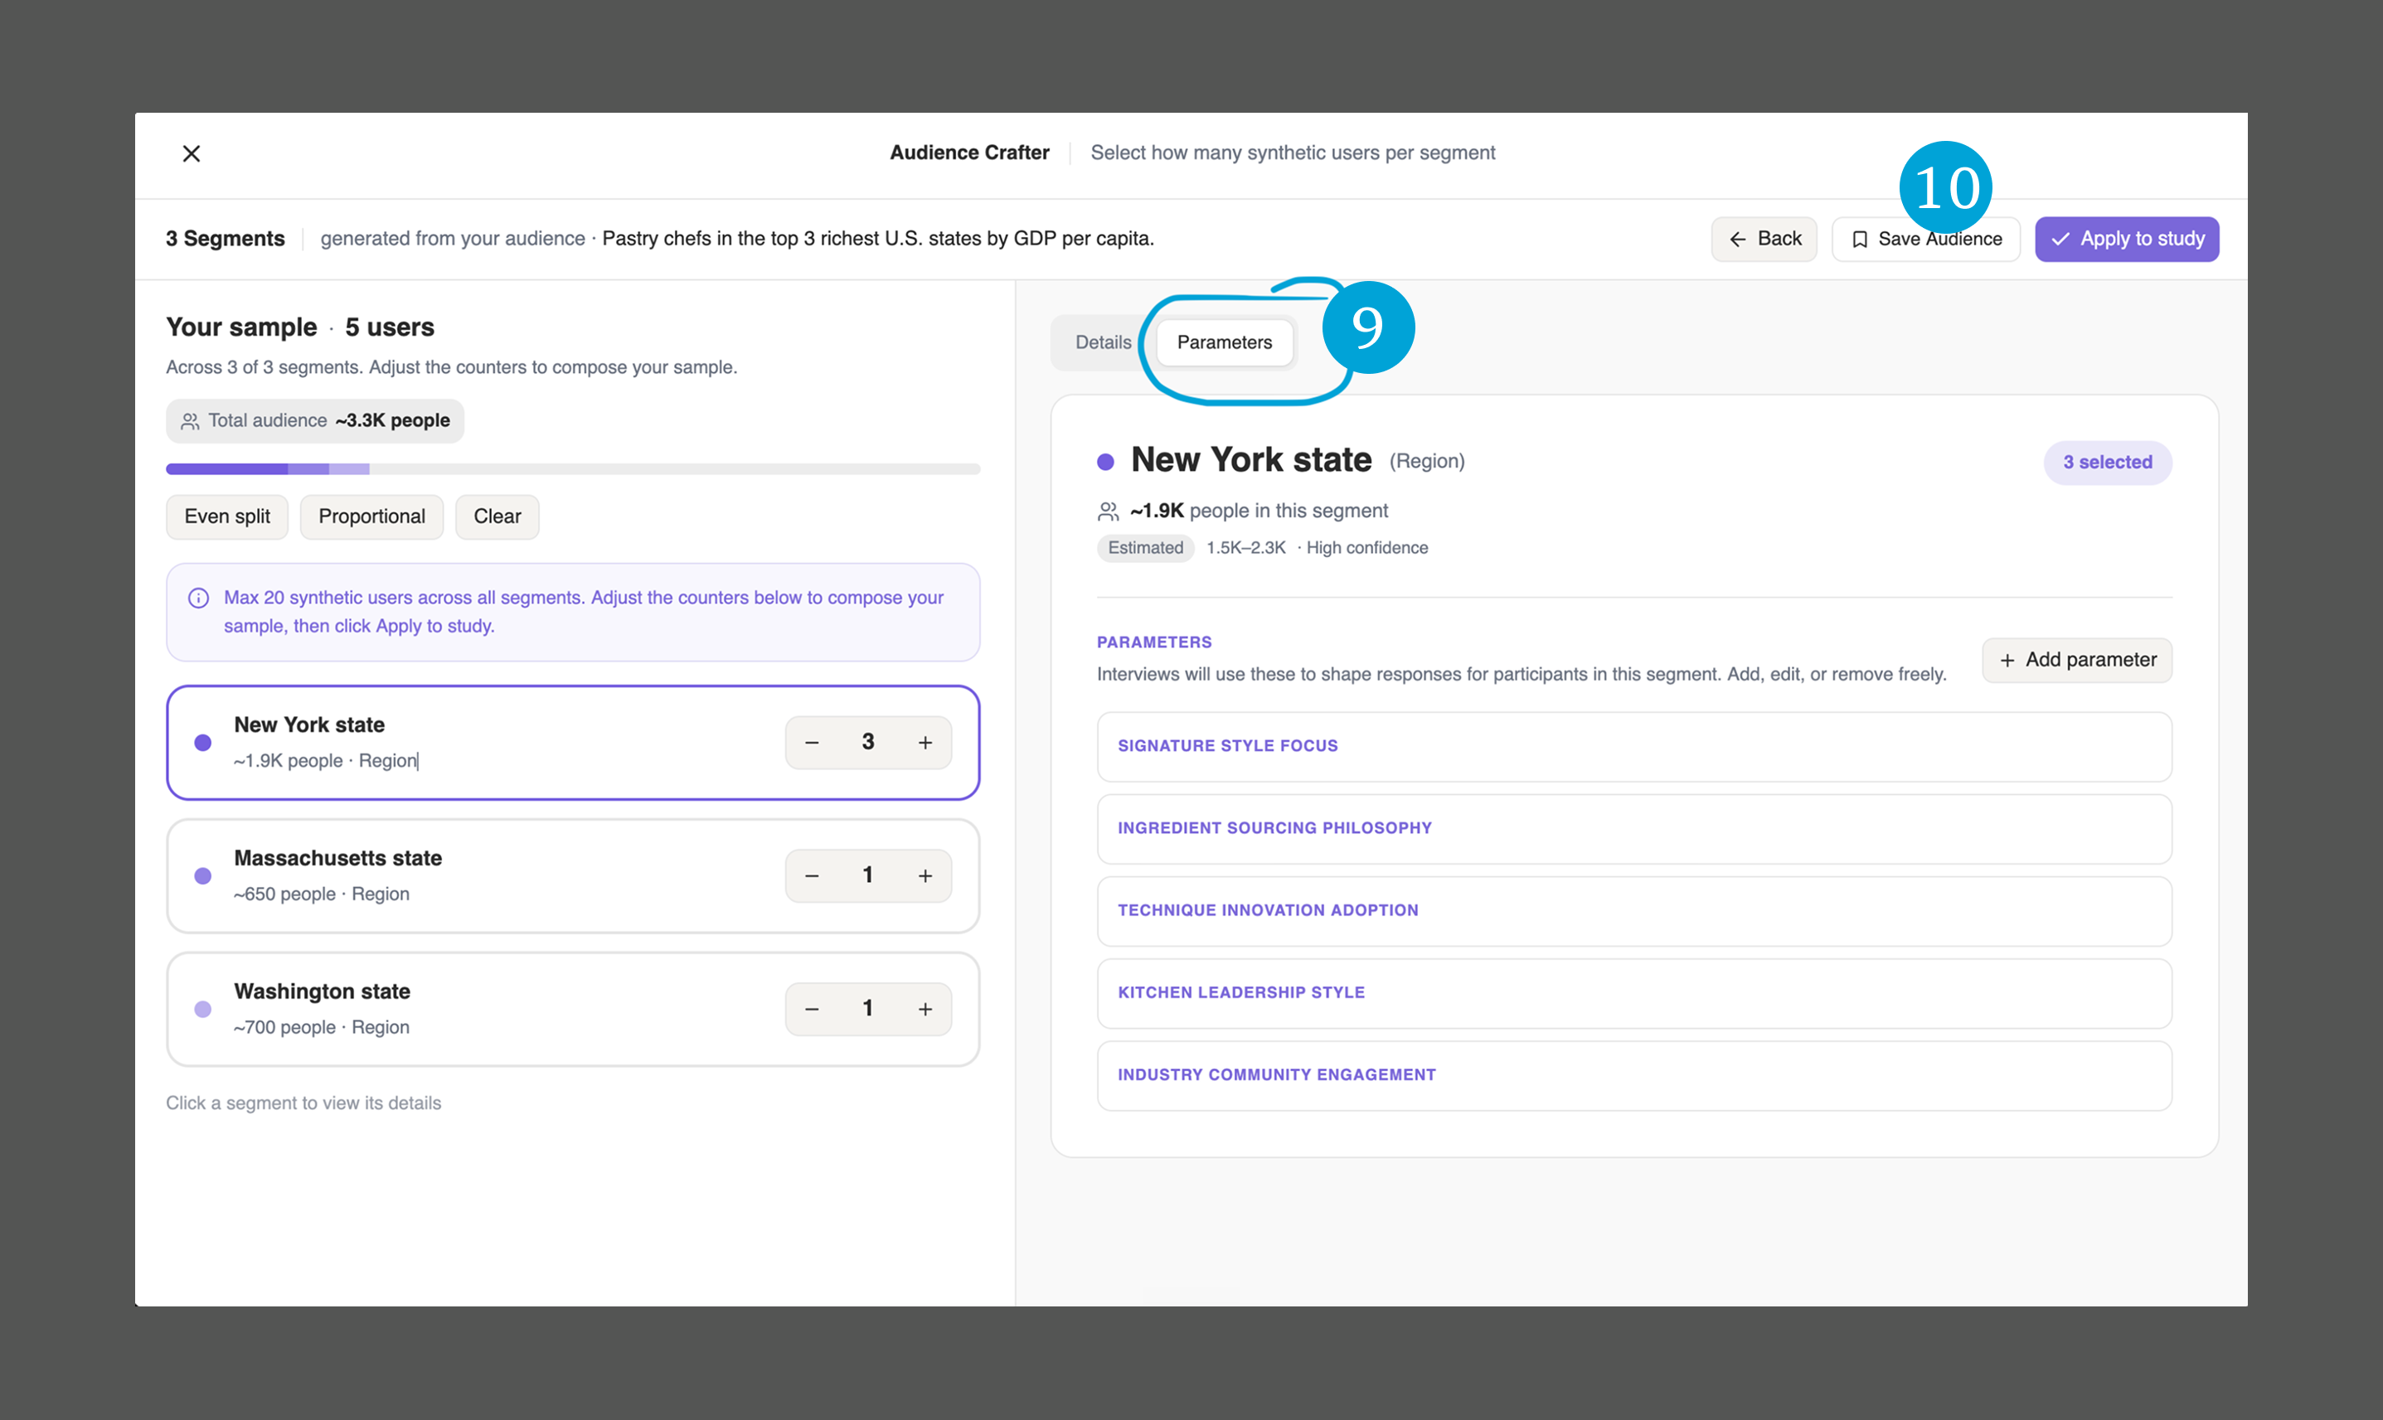Click the '~650 people · Region' text
This screenshot has height=1420, width=2383.
(x=322, y=894)
